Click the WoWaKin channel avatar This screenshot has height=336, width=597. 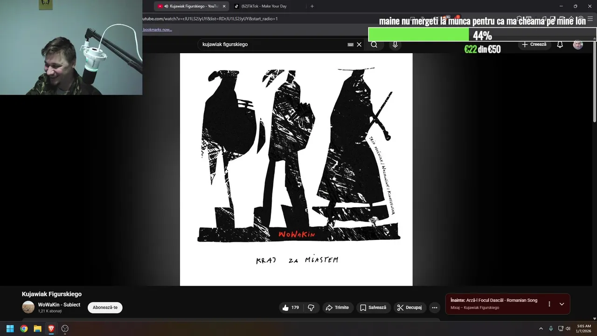(28, 307)
